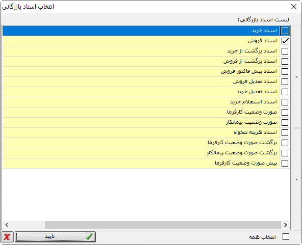Screen dimensions: 302x245
Task: Select row text اسناد برگشت از خريد
Action: pyautogui.click(x=252, y=51)
